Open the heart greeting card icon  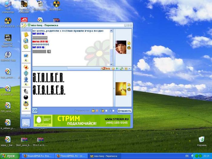pyautogui.click(x=26, y=67)
